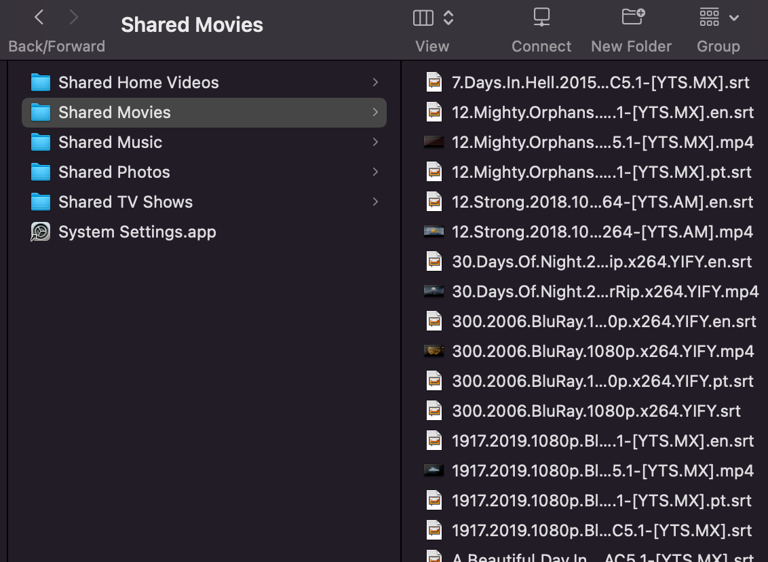Open the Group dropdown chevron
This screenshot has width=768, height=562.
(734, 18)
